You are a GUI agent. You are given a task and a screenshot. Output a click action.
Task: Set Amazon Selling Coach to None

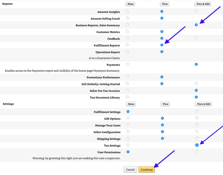(127, 18)
